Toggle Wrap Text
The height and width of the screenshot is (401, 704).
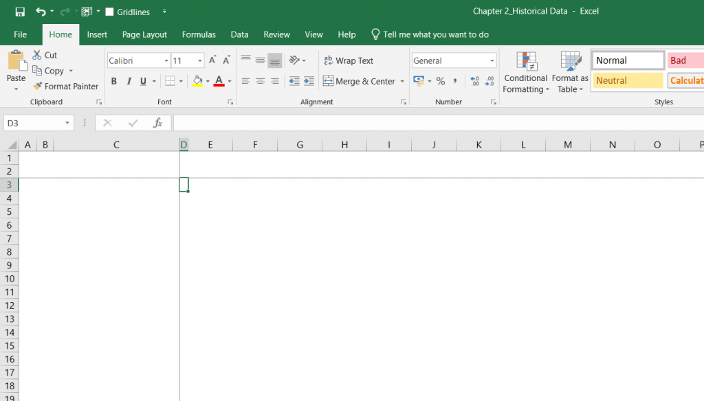348,60
